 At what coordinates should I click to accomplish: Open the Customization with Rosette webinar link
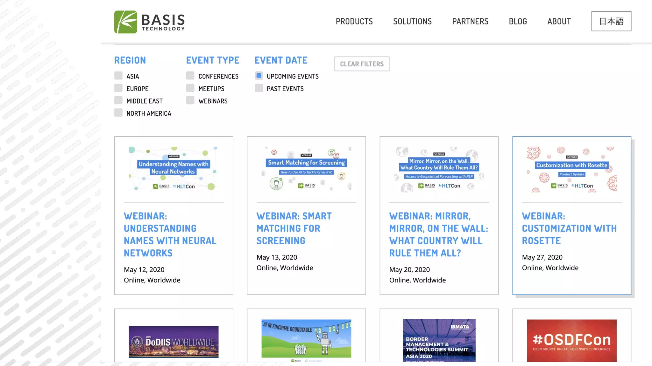click(569, 228)
